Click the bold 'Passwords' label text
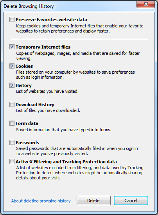The image size is (158, 215). click(x=27, y=143)
